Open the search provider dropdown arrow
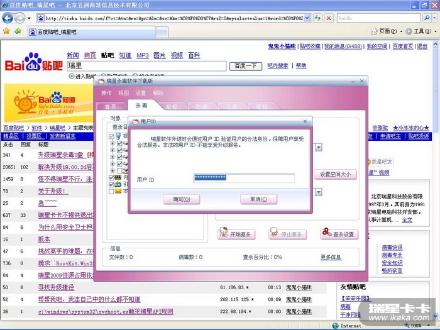 [434, 18]
